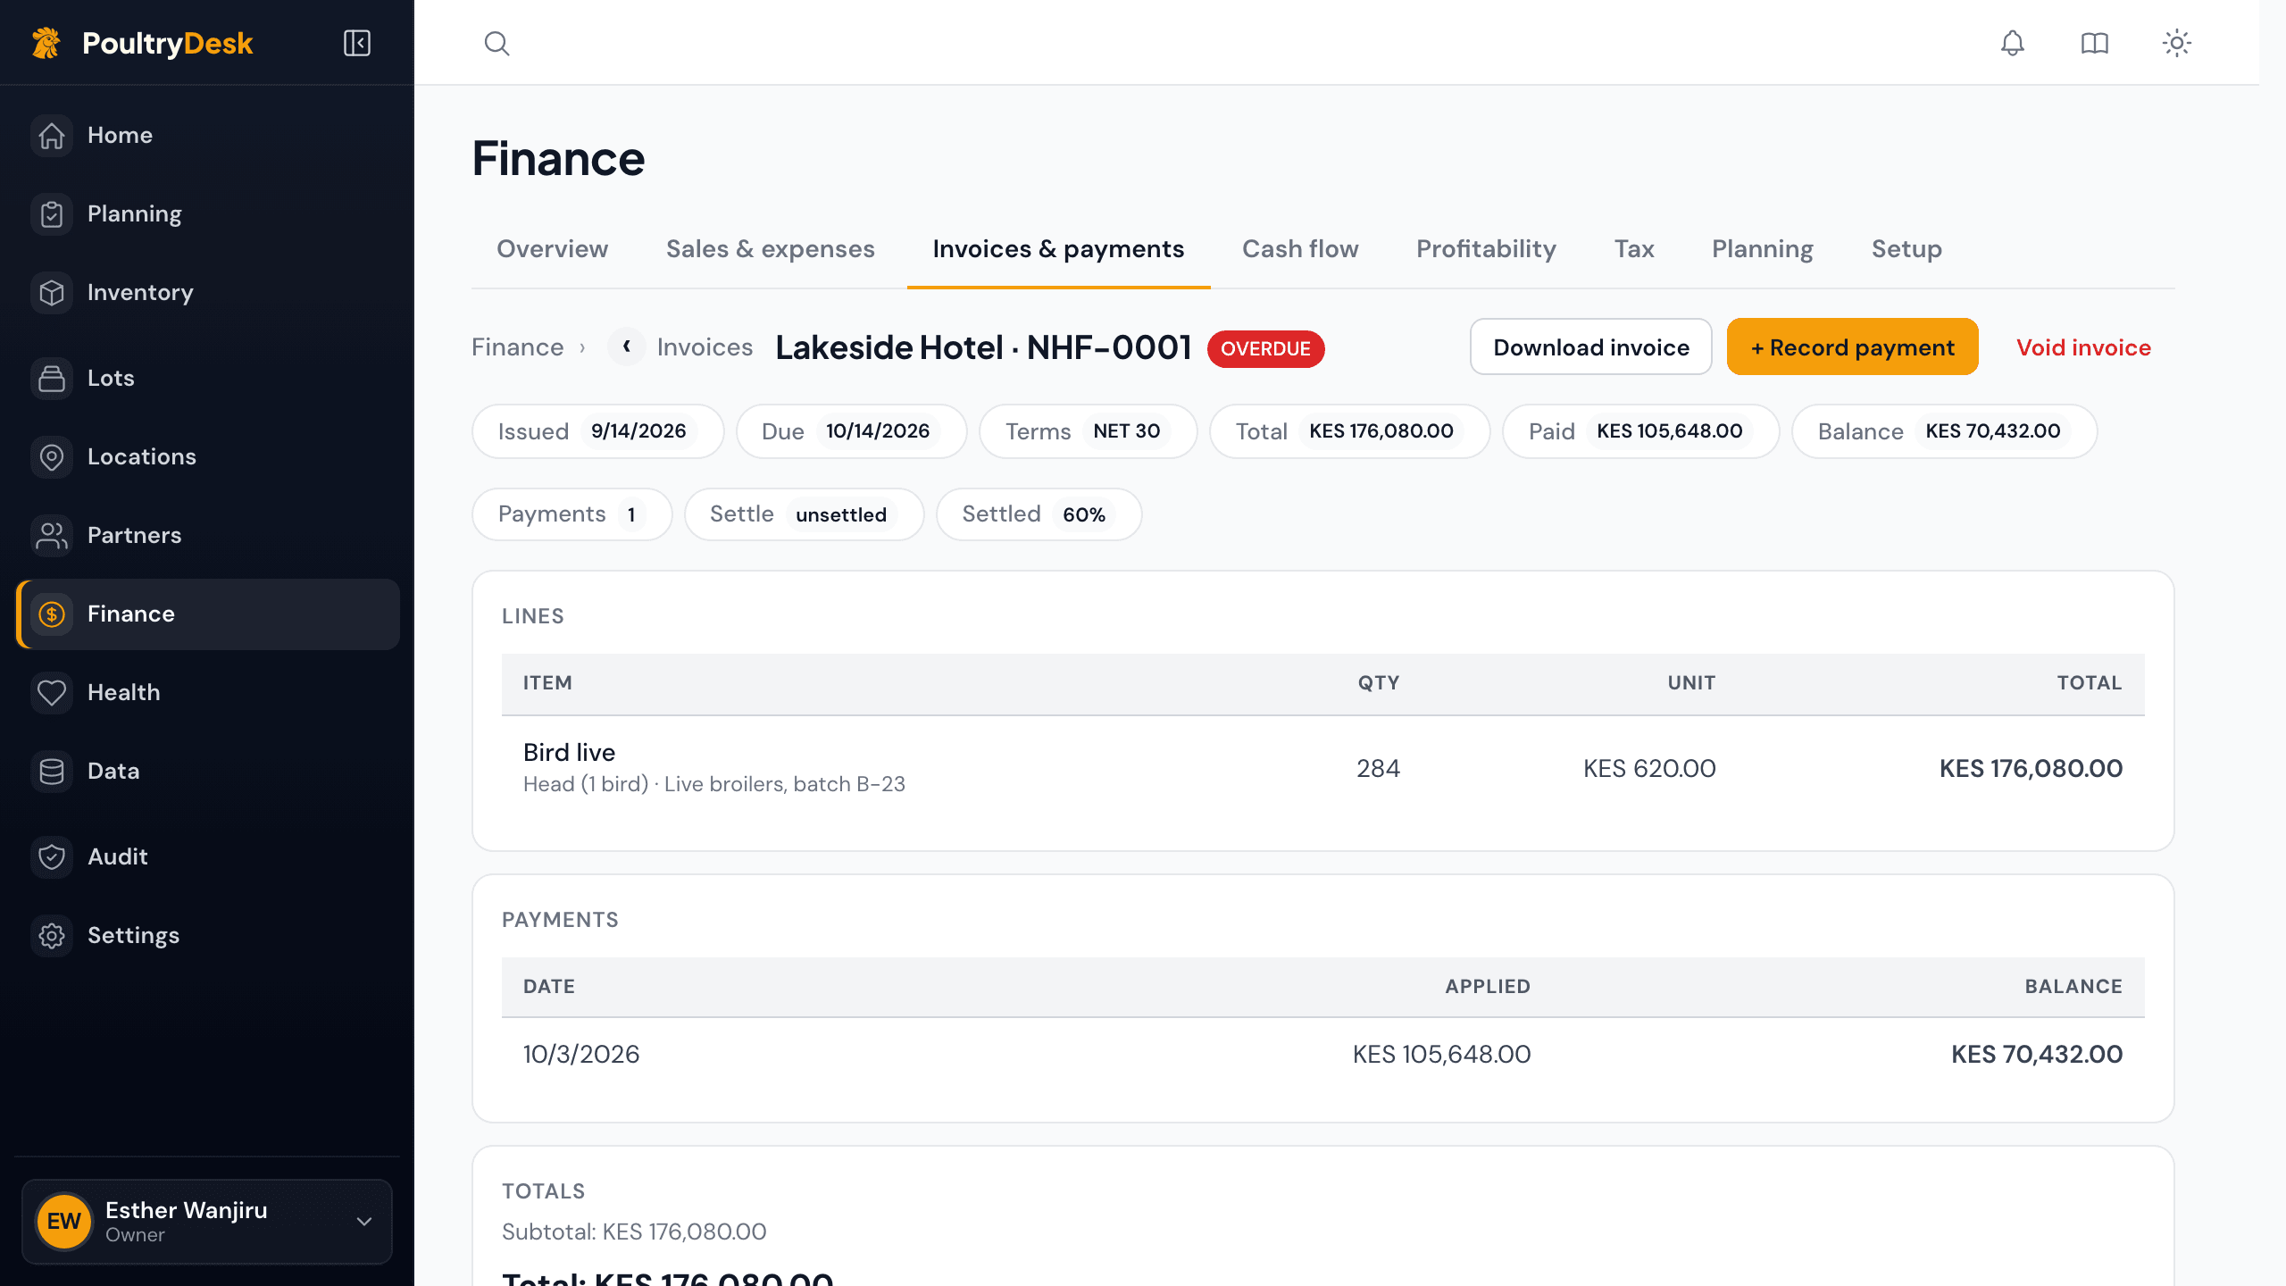The height and width of the screenshot is (1286, 2286).
Task: Click the ITEM column header
Action: coord(547,683)
